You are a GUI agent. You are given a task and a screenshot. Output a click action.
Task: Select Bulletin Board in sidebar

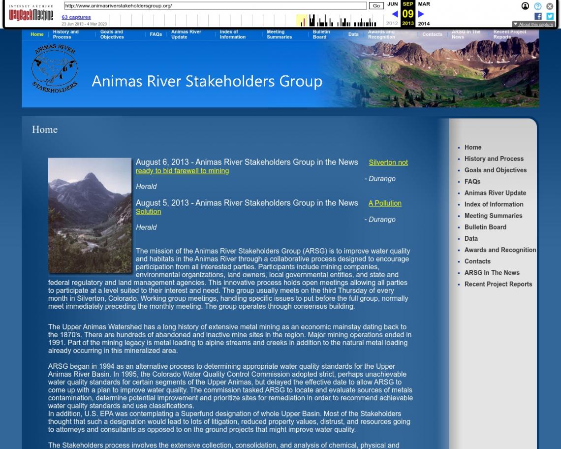pyautogui.click(x=485, y=227)
